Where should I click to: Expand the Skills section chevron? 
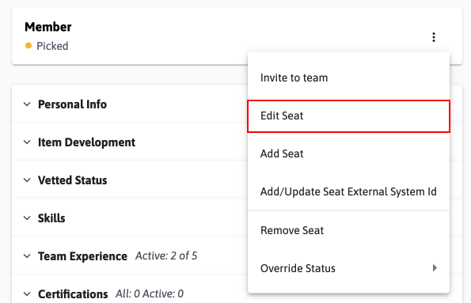click(27, 218)
